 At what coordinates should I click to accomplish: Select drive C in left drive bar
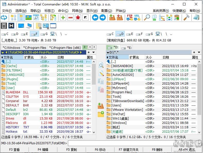[x=5, y=34]
